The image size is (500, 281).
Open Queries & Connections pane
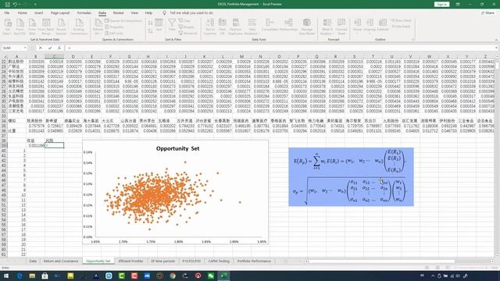123,21
